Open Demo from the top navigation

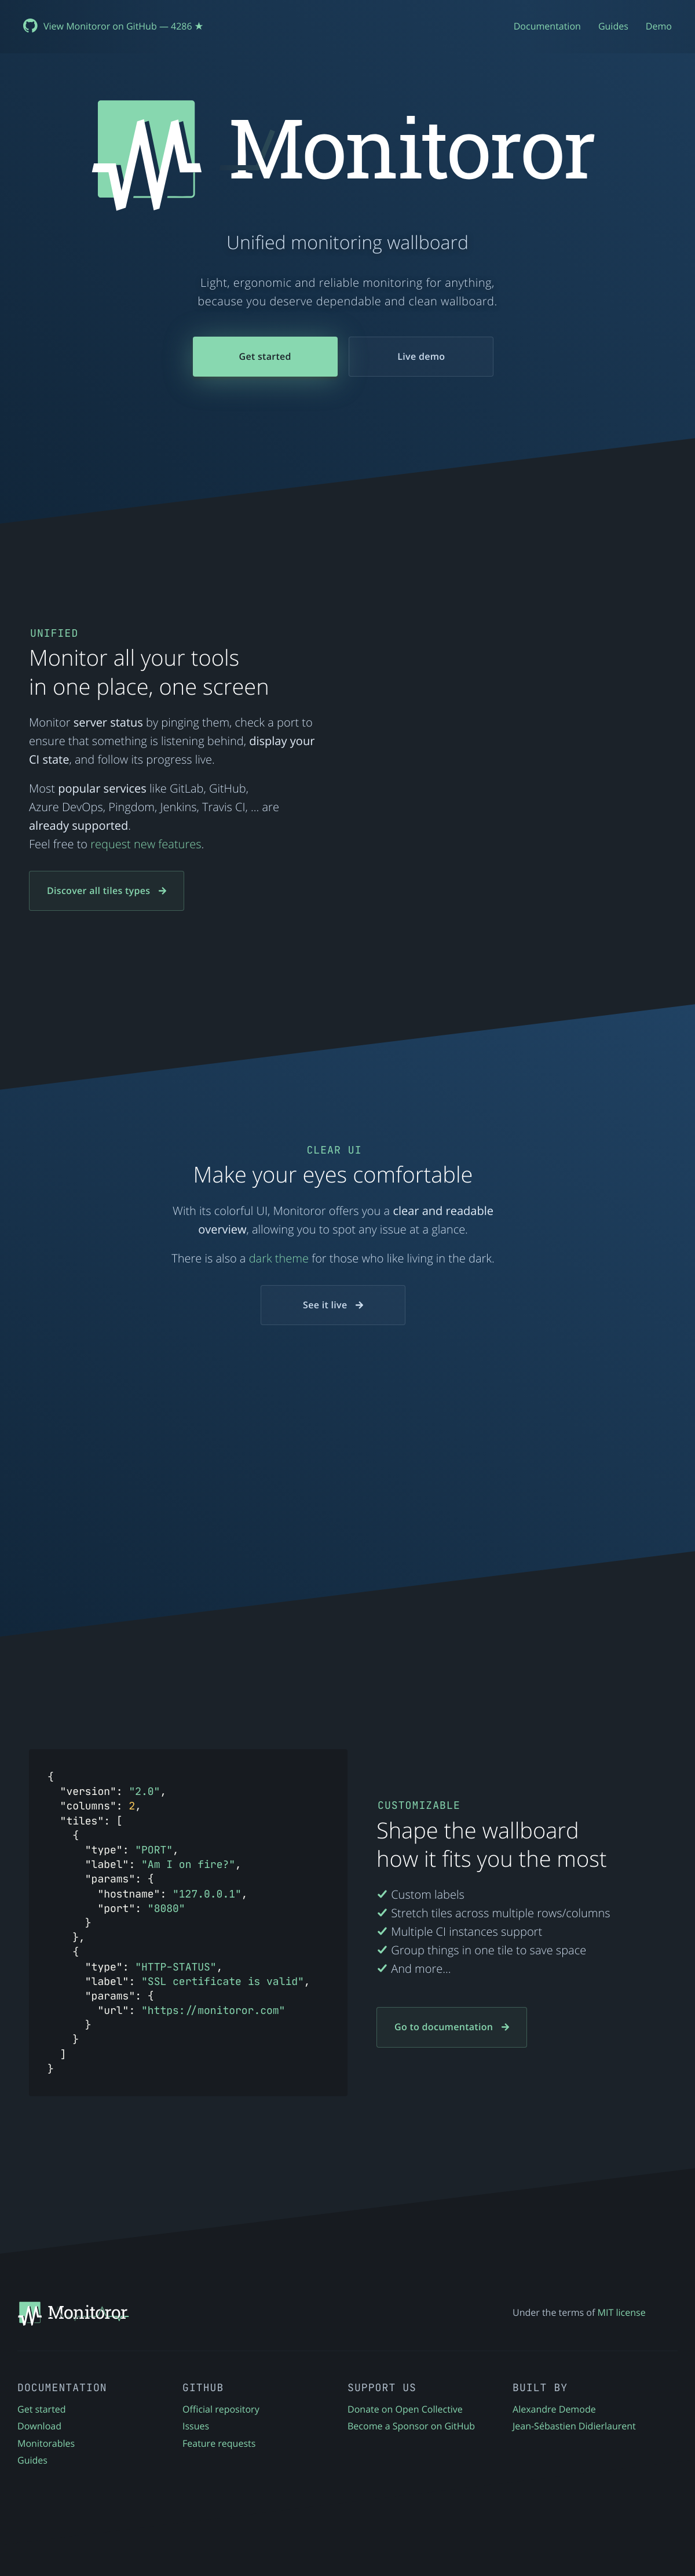(x=658, y=26)
